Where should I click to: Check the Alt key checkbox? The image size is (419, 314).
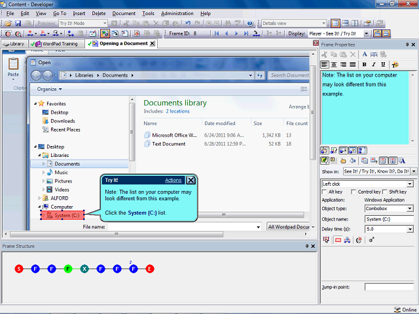325,192
